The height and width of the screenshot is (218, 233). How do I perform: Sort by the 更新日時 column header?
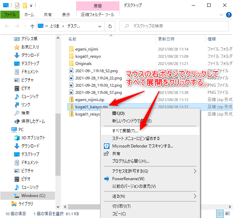click(x=166, y=39)
